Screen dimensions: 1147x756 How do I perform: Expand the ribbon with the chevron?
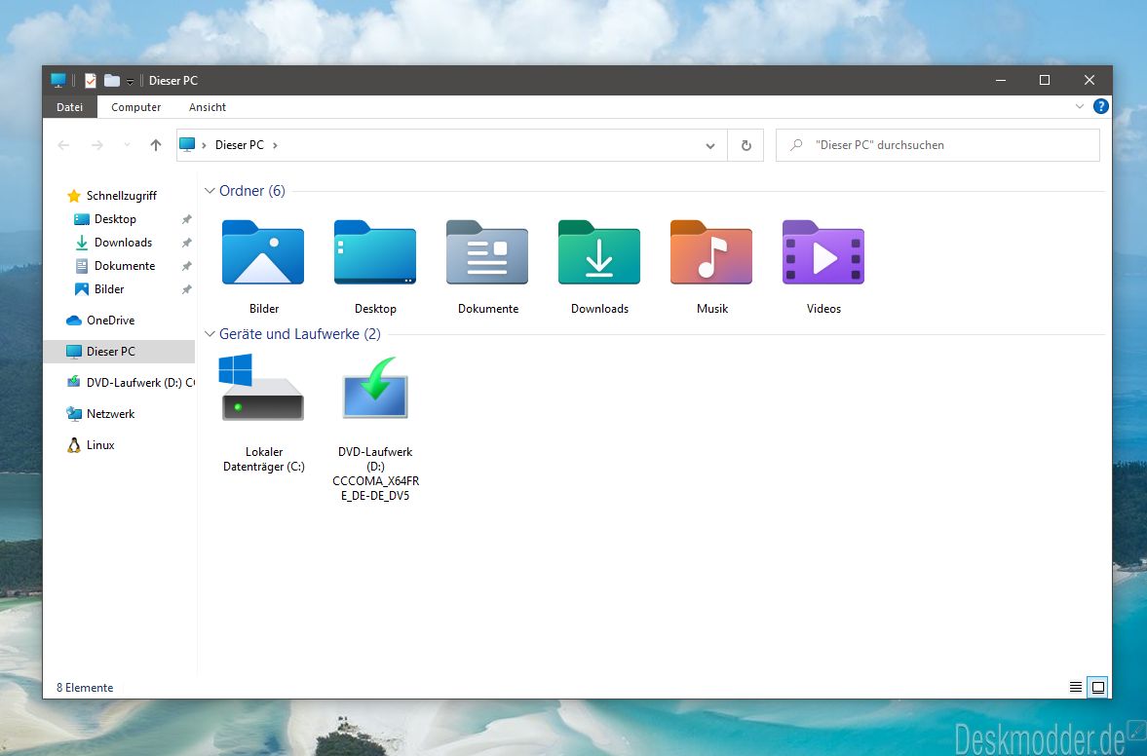pyautogui.click(x=1080, y=107)
